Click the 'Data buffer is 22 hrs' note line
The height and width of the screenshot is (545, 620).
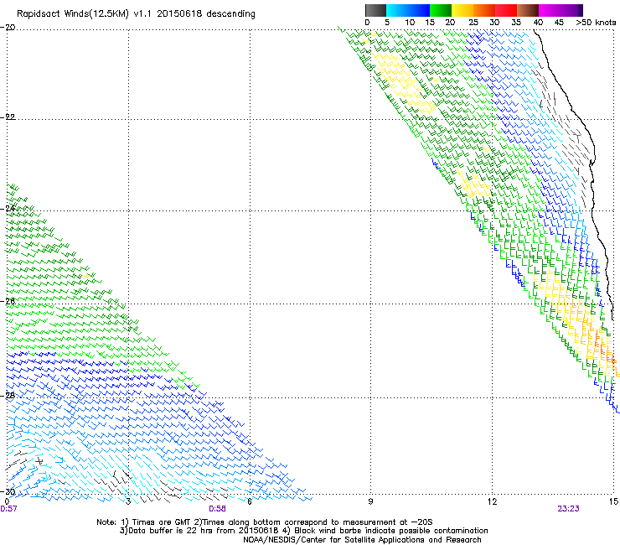[x=303, y=531]
